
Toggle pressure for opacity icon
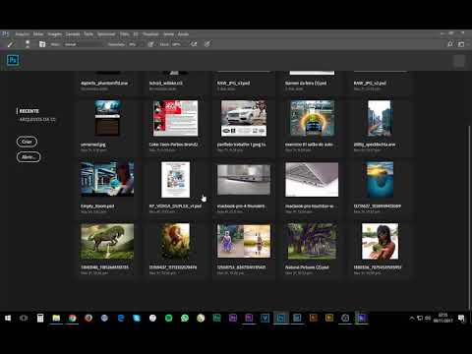150,44
